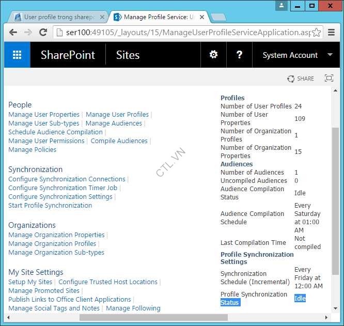Open the Settings gear menu
The width and height of the screenshot is (344, 326).
click(213, 55)
